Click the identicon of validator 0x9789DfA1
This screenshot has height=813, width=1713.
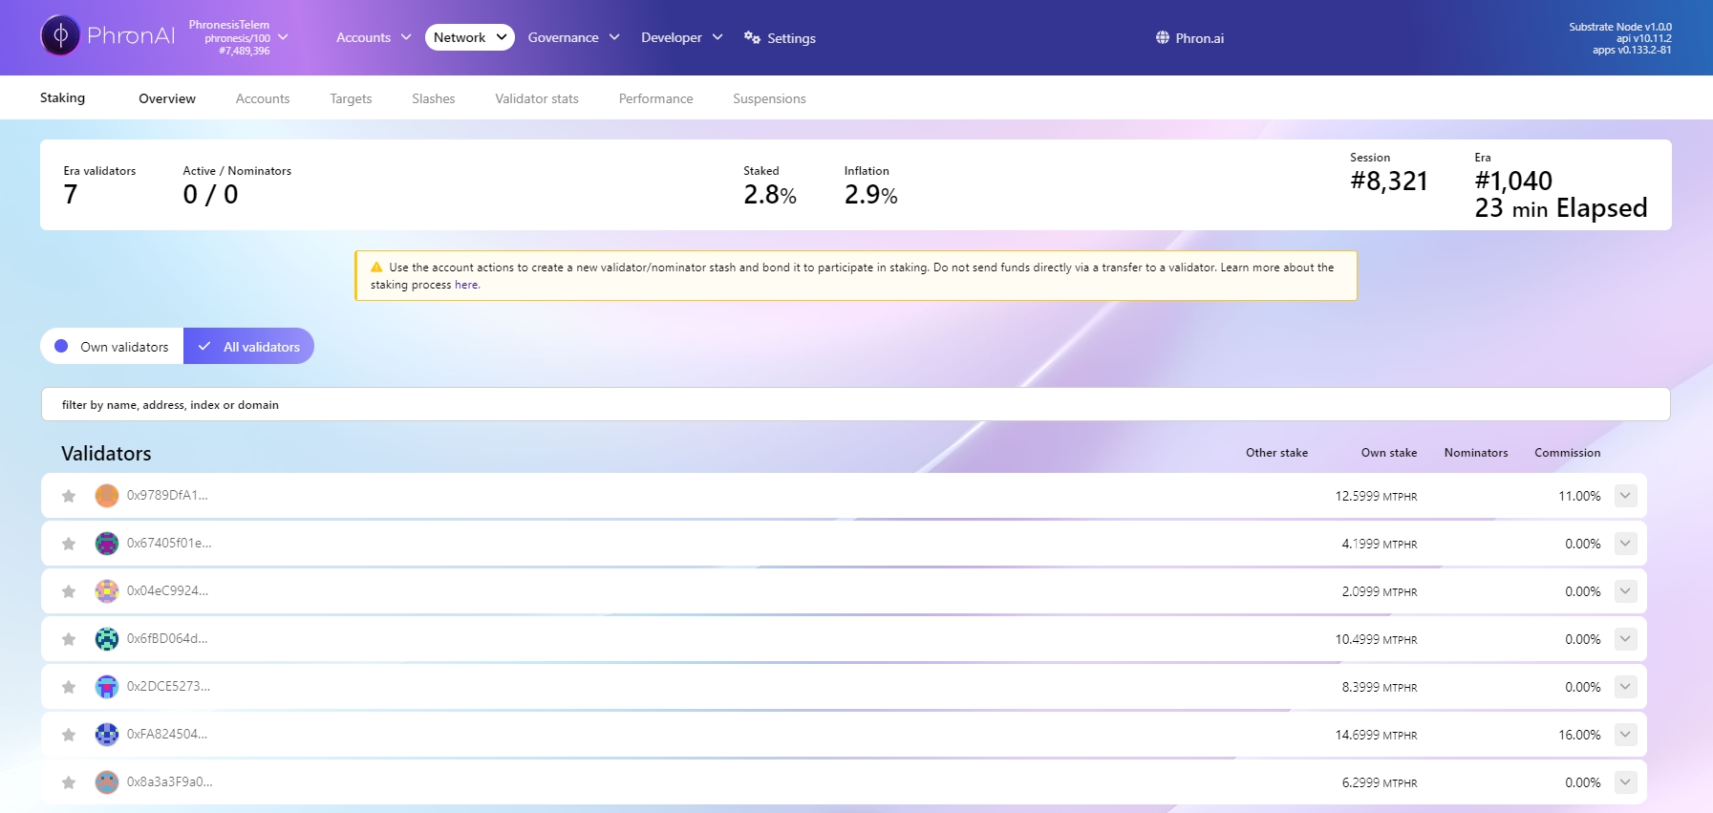coord(107,496)
